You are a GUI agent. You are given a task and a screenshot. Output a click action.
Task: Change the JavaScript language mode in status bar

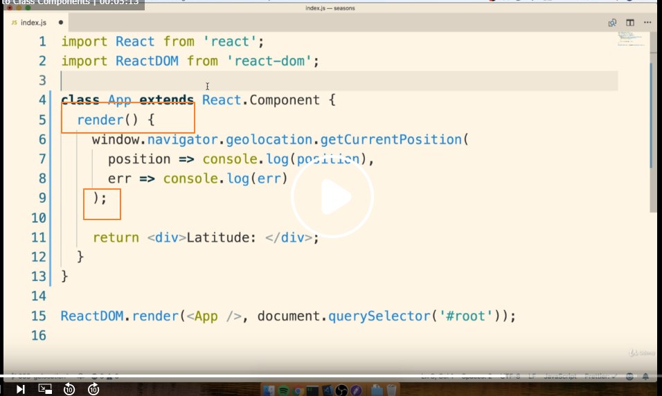click(560, 376)
